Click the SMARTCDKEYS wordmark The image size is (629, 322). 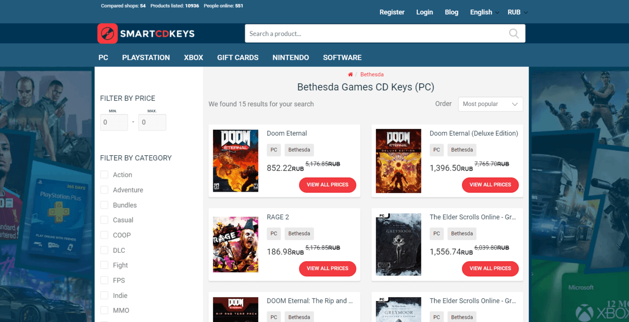[x=157, y=34]
